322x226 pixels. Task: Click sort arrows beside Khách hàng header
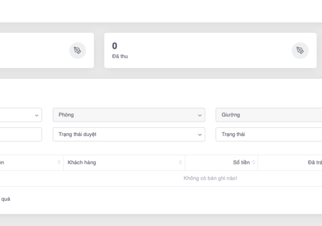(x=180, y=162)
